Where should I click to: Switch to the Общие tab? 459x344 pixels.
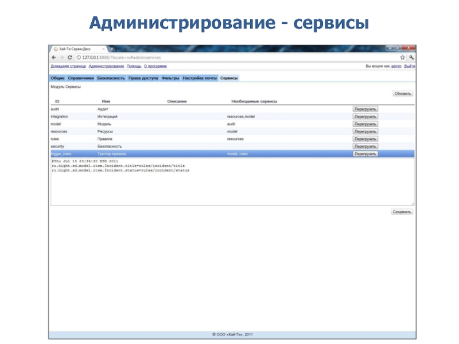coord(57,77)
